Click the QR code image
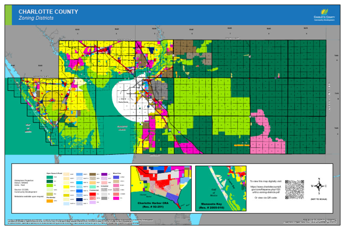This screenshot has width=345, height=230. click(x=295, y=190)
